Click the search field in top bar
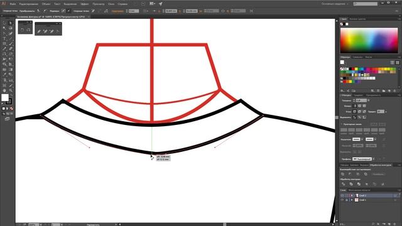 tap(366, 4)
